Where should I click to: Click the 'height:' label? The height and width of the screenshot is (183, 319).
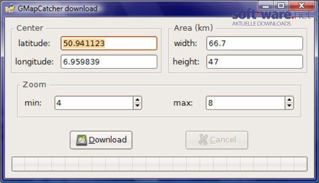(x=186, y=62)
